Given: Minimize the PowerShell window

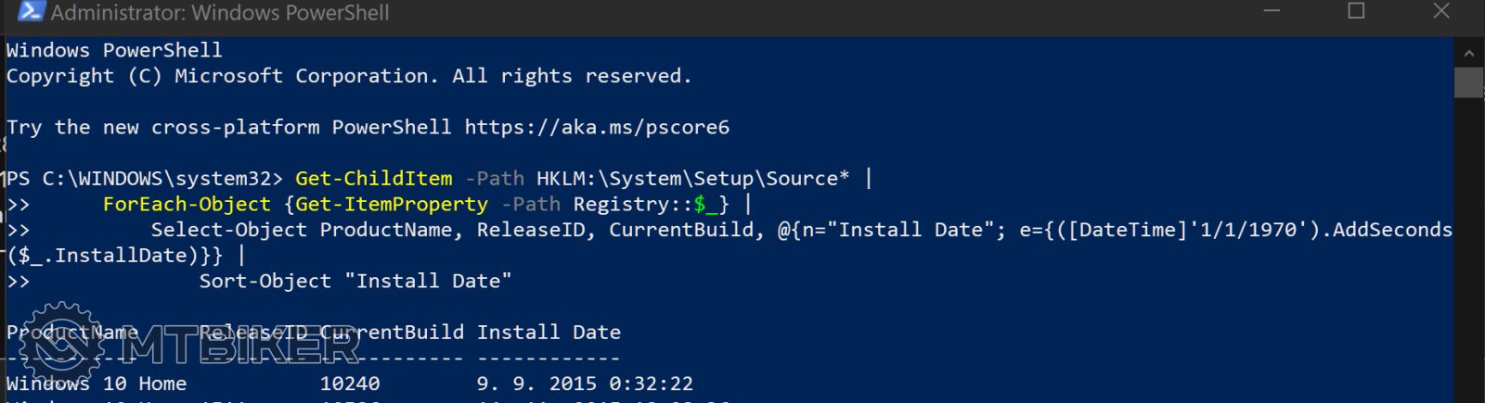Looking at the screenshot, I should pos(1271,11).
